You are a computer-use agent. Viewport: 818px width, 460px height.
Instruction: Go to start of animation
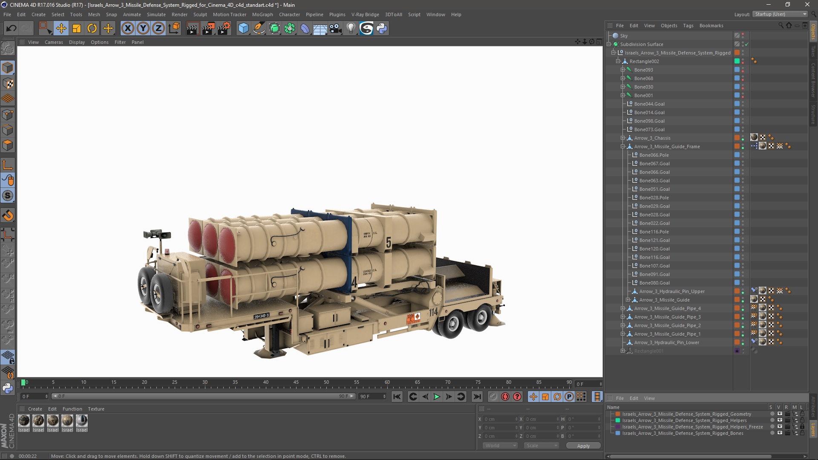click(x=397, y=397)
